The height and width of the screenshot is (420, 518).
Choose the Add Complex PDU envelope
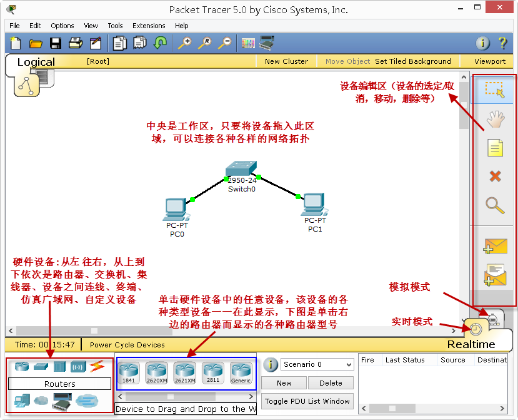click(495, 275)
